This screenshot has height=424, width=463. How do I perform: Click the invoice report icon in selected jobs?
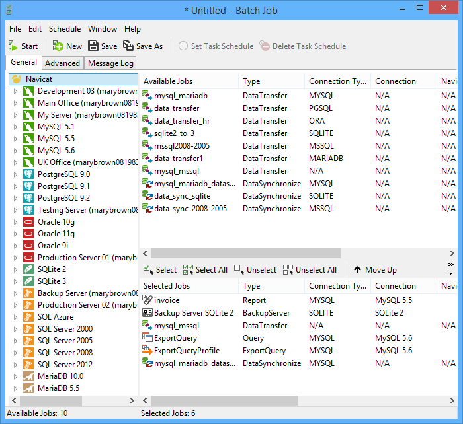click(x=147, y=300)
